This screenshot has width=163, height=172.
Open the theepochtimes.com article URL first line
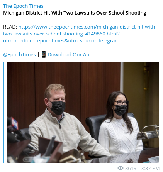[x=88, y=27]
